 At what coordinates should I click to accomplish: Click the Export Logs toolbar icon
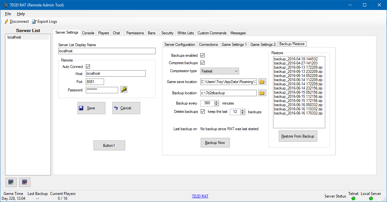click(x=34, y=21)
